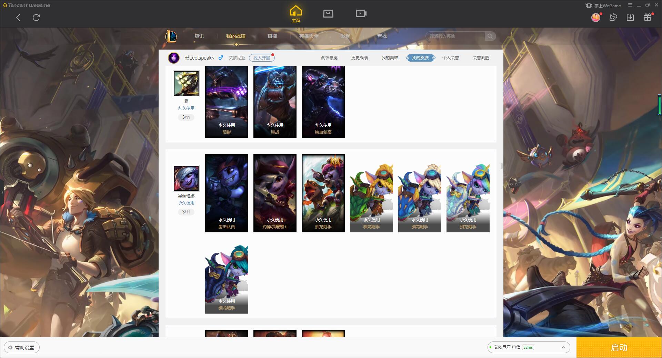662x358 pixels.
Task: Click the 崔丝塔娜 champion portrait
Action: coord(186,178)
